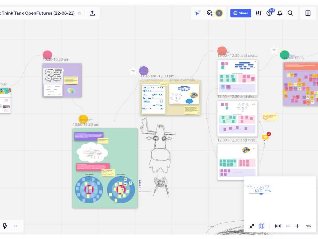Open the 1% zoom level menu

(308, 226)
